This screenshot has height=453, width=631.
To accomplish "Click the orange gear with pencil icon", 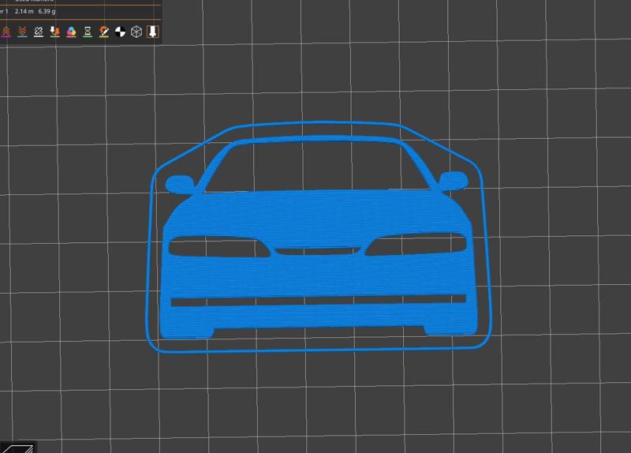I will 104,32.
